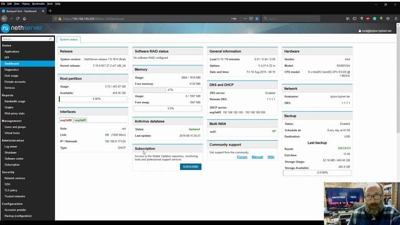Screen dimensions: 400x225
Task: Click the root partition usage bar
Action: [93, 99]
